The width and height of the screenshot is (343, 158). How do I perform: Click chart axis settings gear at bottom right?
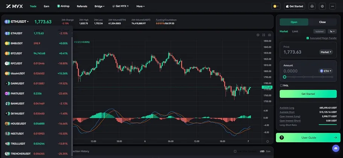point(268,141)
